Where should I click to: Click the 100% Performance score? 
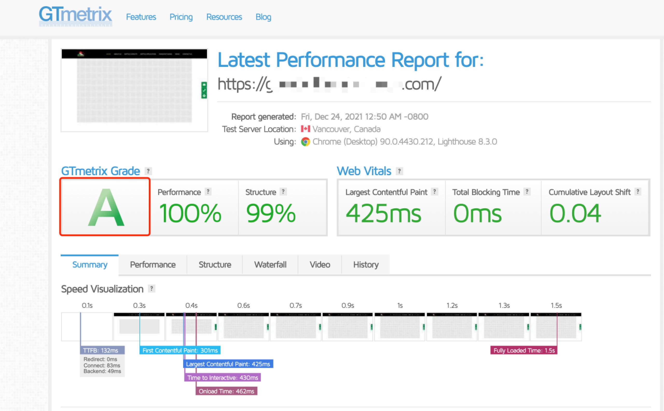[190, 213]
